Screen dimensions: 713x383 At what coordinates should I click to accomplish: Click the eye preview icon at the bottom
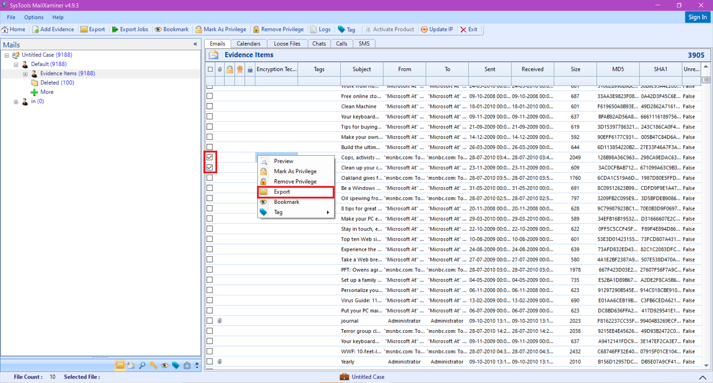click(x=165, y=365)
